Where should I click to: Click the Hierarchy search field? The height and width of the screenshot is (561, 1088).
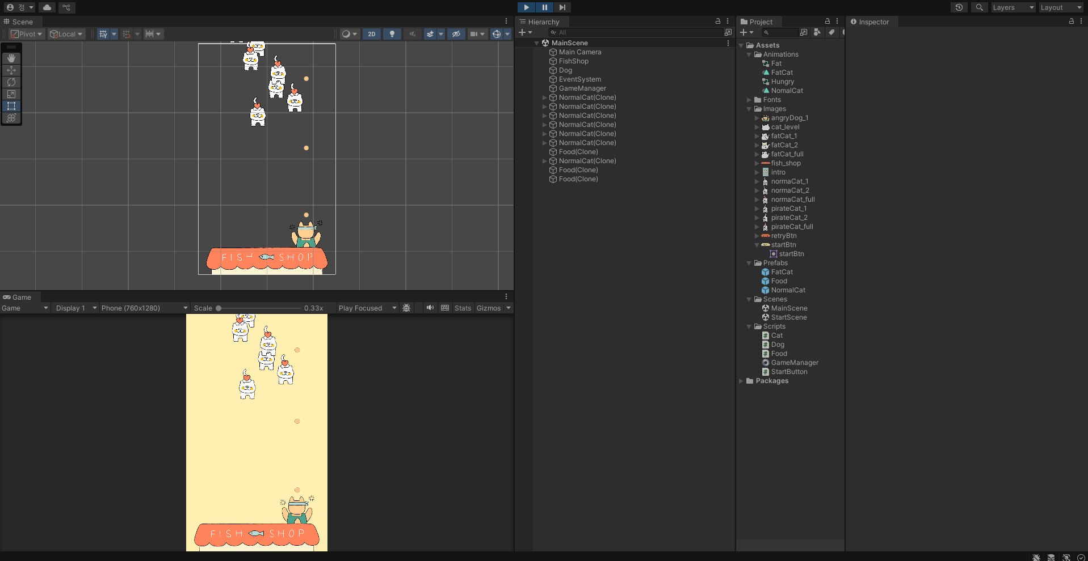pyautogui.click(x=635, y=32)
